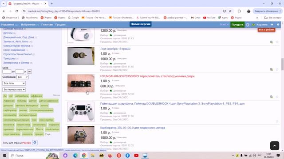Open Покупаю menu
284x159 pixels.
47,25
